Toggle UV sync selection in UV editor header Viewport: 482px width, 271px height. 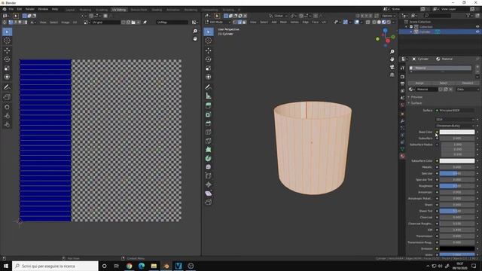(x=5, y=22)
